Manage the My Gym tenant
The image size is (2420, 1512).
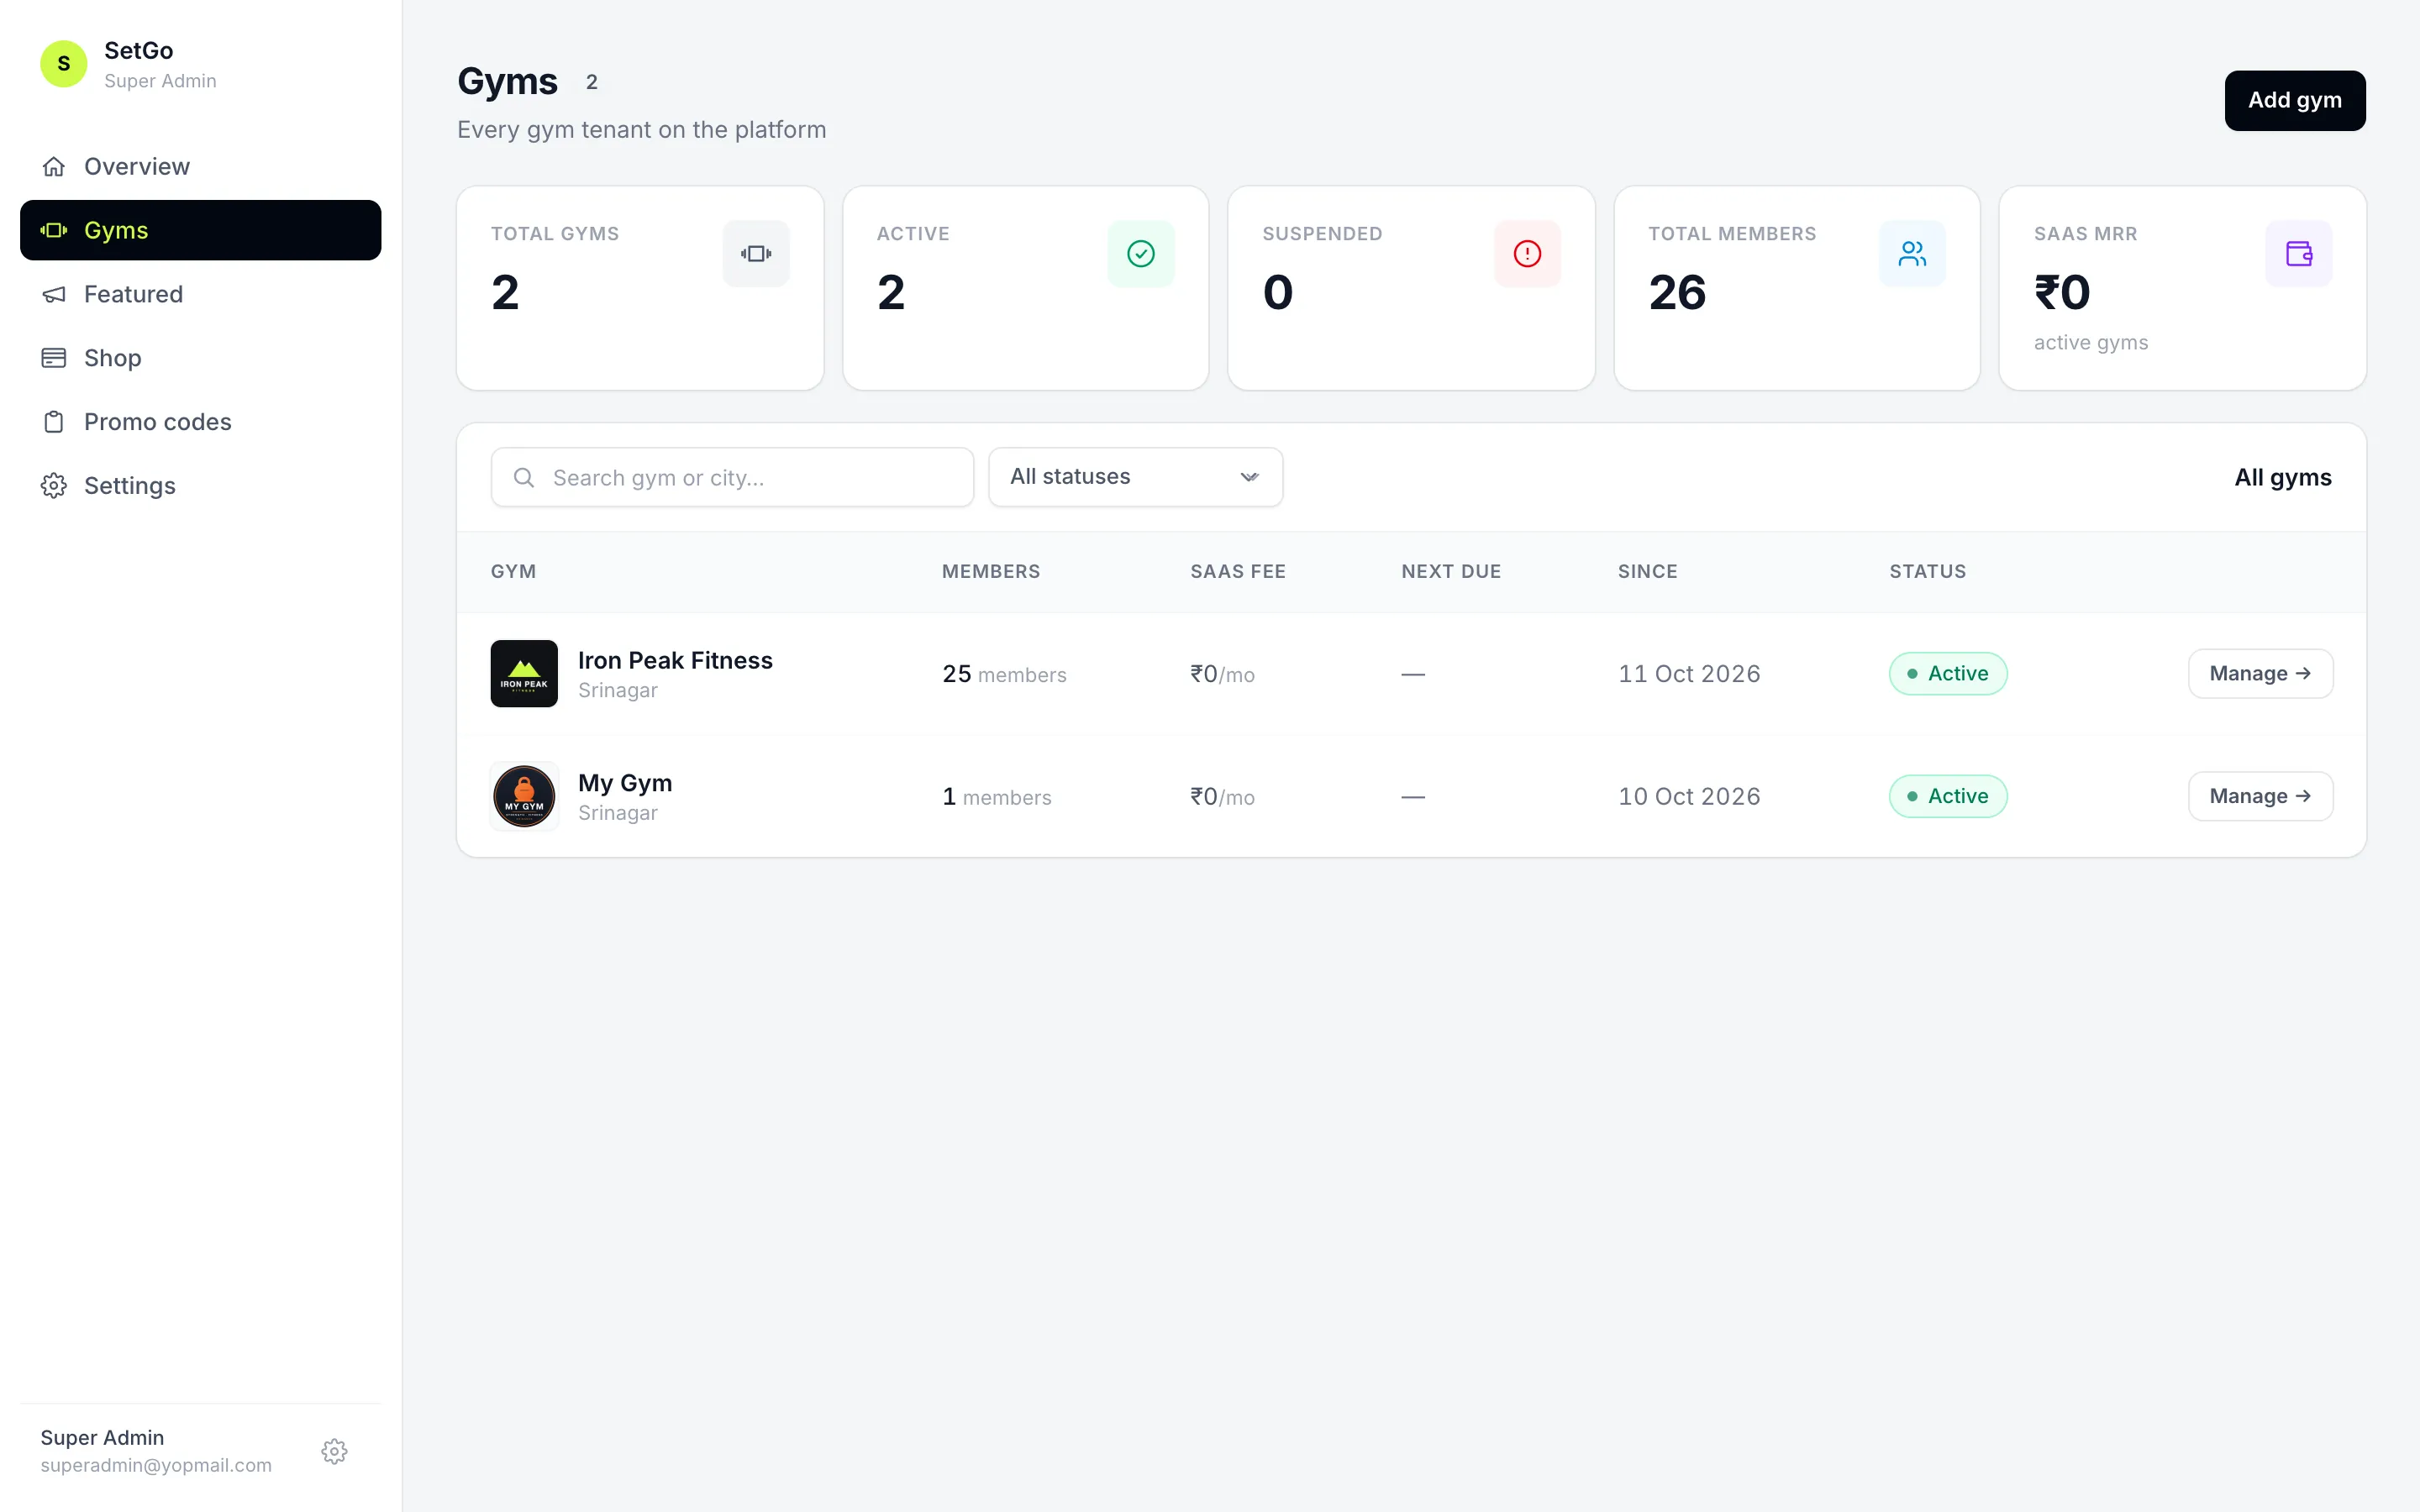(2260, 796)
